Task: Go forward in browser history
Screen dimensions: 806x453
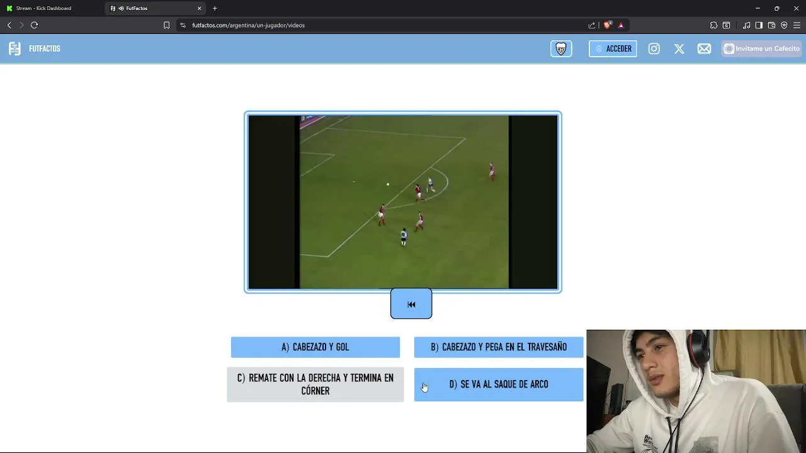Action: pyautogui.click(x=21, y=25)
